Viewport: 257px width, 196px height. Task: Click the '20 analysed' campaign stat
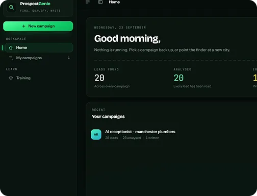132,138
